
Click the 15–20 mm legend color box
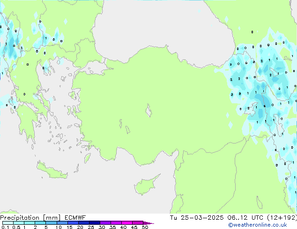[x=73, y=223]
